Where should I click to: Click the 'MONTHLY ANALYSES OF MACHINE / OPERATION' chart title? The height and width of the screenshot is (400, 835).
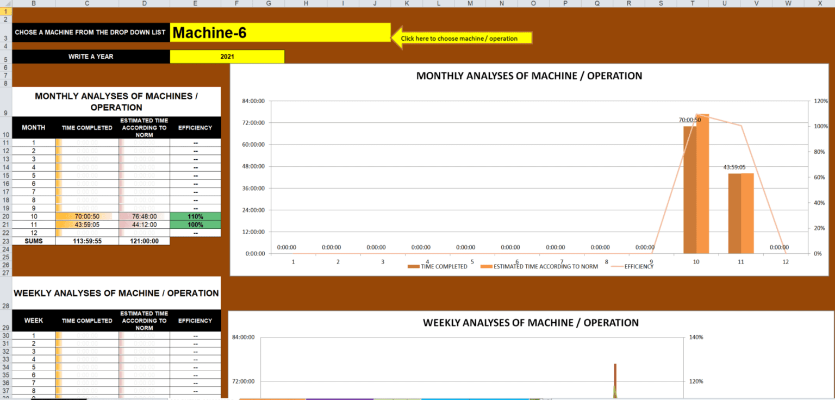pos(529,76)
